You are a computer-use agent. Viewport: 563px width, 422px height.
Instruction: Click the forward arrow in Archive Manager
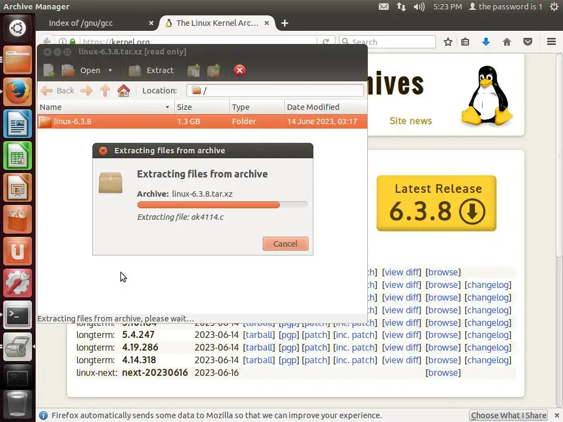click(x=86, y=91)
